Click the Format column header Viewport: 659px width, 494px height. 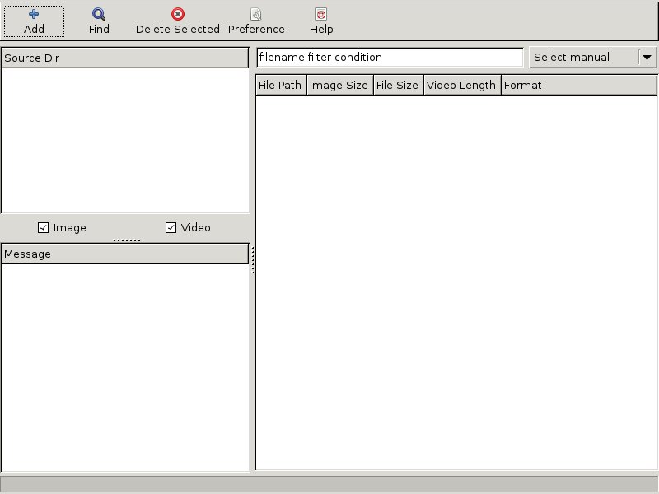523,84
